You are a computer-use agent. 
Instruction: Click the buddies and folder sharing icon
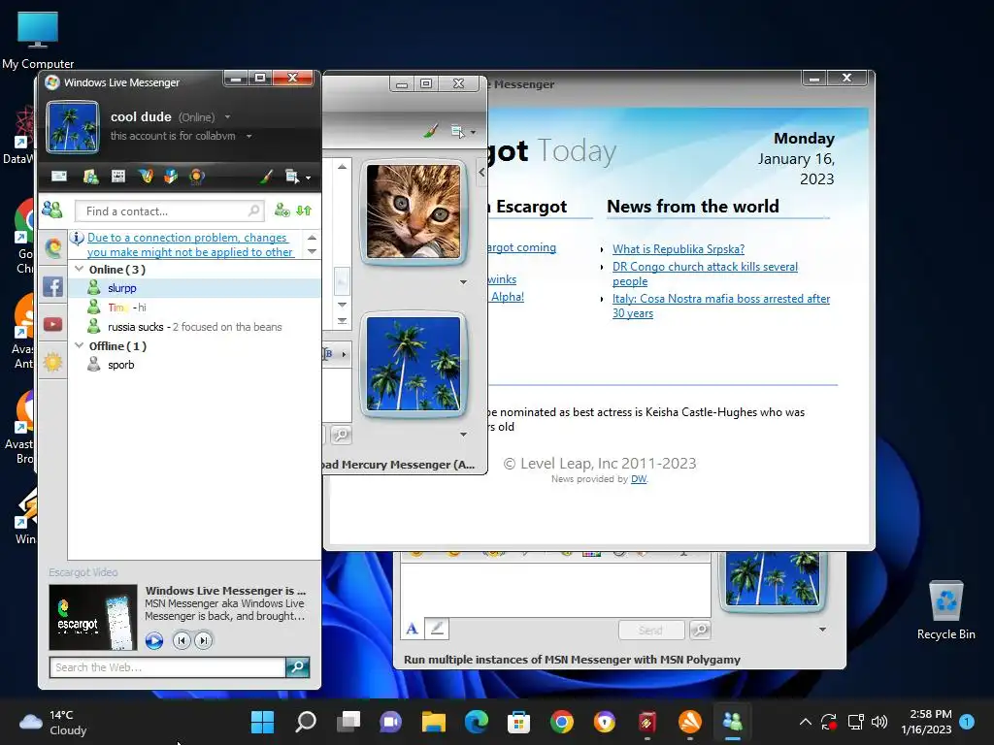point(90,177)
